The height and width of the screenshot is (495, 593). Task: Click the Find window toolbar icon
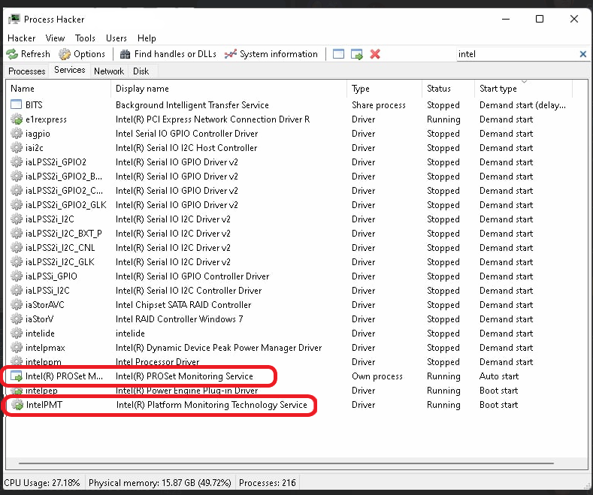[x=338, y=54]
